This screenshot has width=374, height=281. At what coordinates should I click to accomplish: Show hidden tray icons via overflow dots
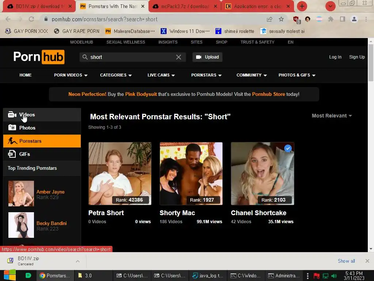click(308, 276)
